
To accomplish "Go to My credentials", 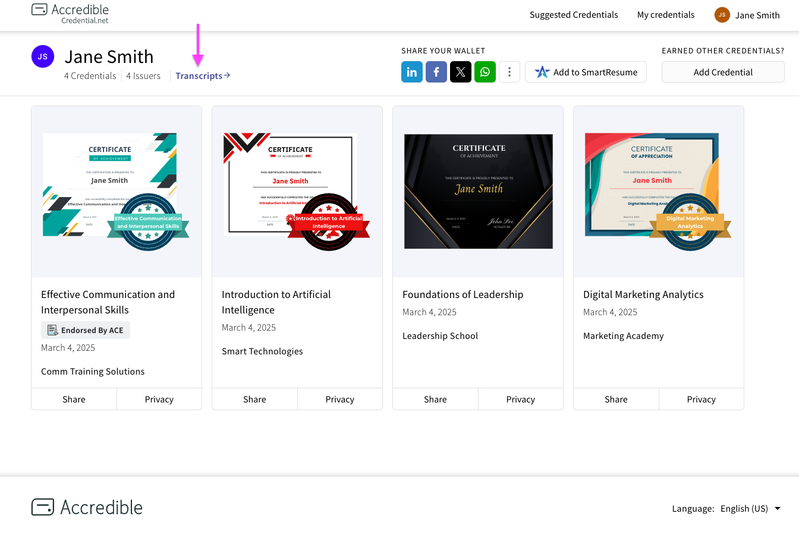I will pyautogui.click(x=666, y=15).
